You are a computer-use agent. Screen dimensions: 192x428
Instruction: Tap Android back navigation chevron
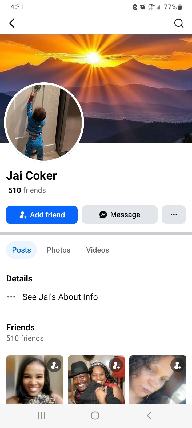pyautogui.click(x=149, y=415)
